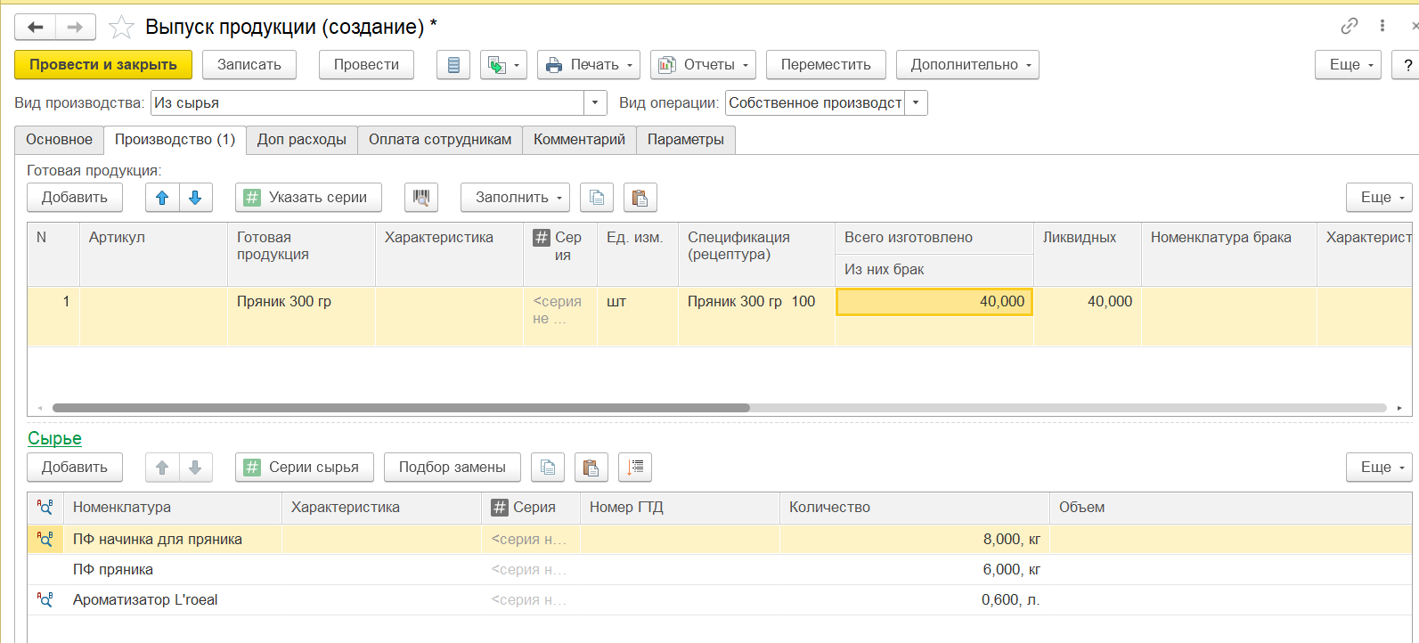Click the barcode scanner icon
Viewport: 1419px width, 643px height.
pyautogui.click(x=420, y=198)
